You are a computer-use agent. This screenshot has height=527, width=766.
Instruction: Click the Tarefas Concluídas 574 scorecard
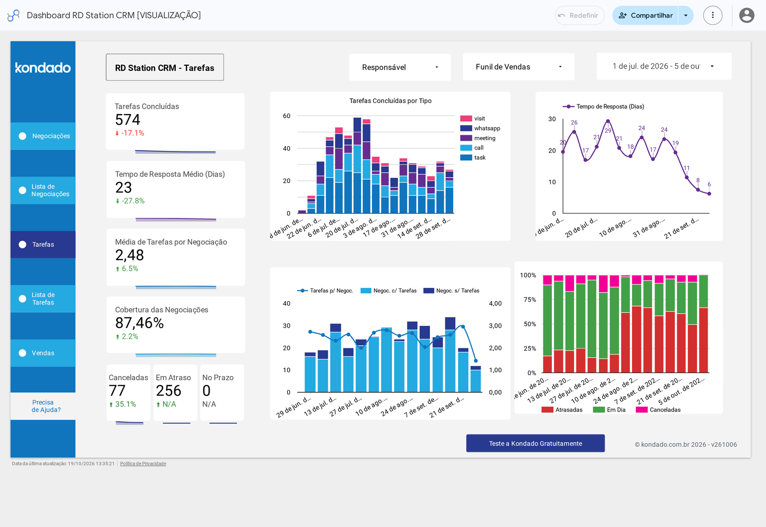tap(175, 122)
